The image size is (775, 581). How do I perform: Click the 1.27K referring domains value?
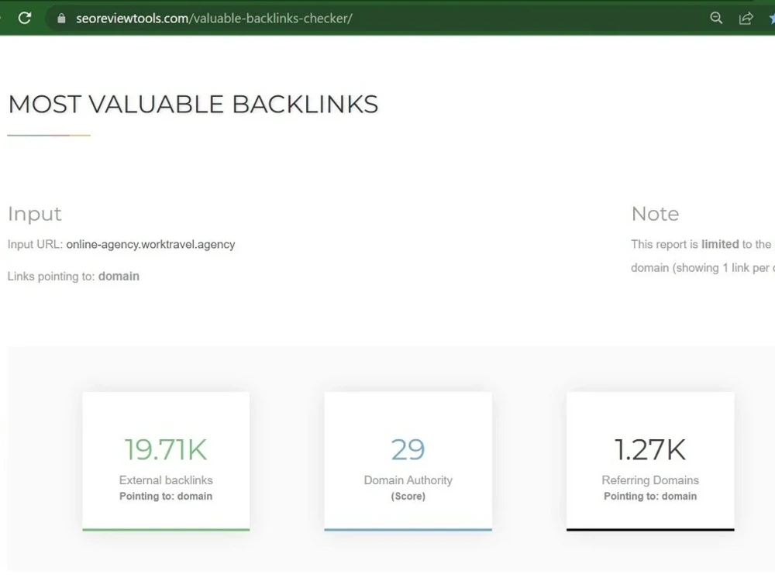(650, 449)
